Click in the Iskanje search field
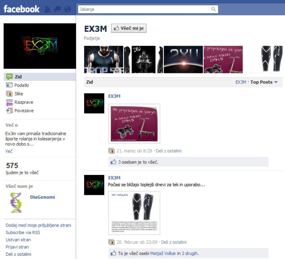This screenshot has width=285, height=259. [x=144, y=9]
